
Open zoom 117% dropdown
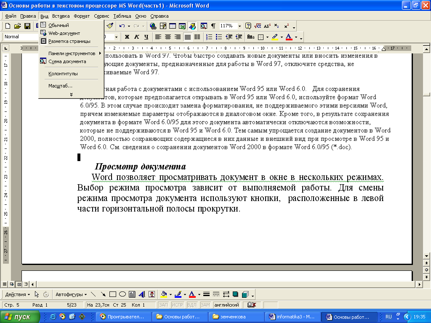[x=239, y=26]
